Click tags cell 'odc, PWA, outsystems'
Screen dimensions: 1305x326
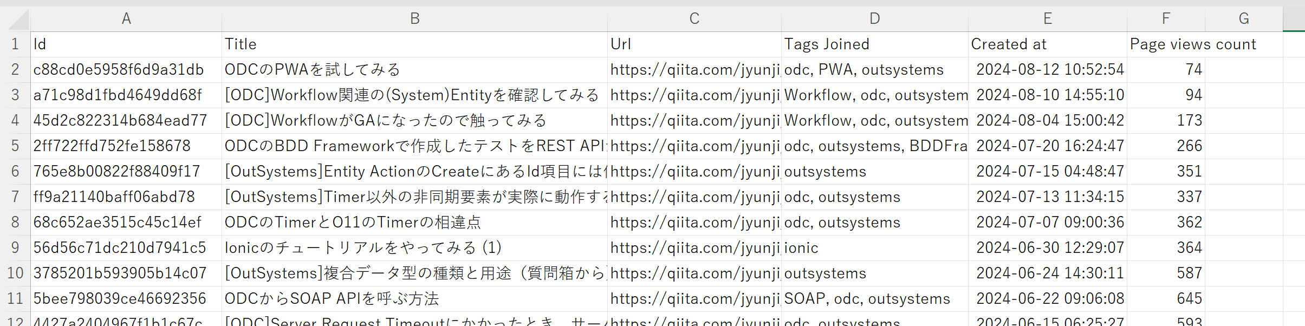[x=874, y=70]
